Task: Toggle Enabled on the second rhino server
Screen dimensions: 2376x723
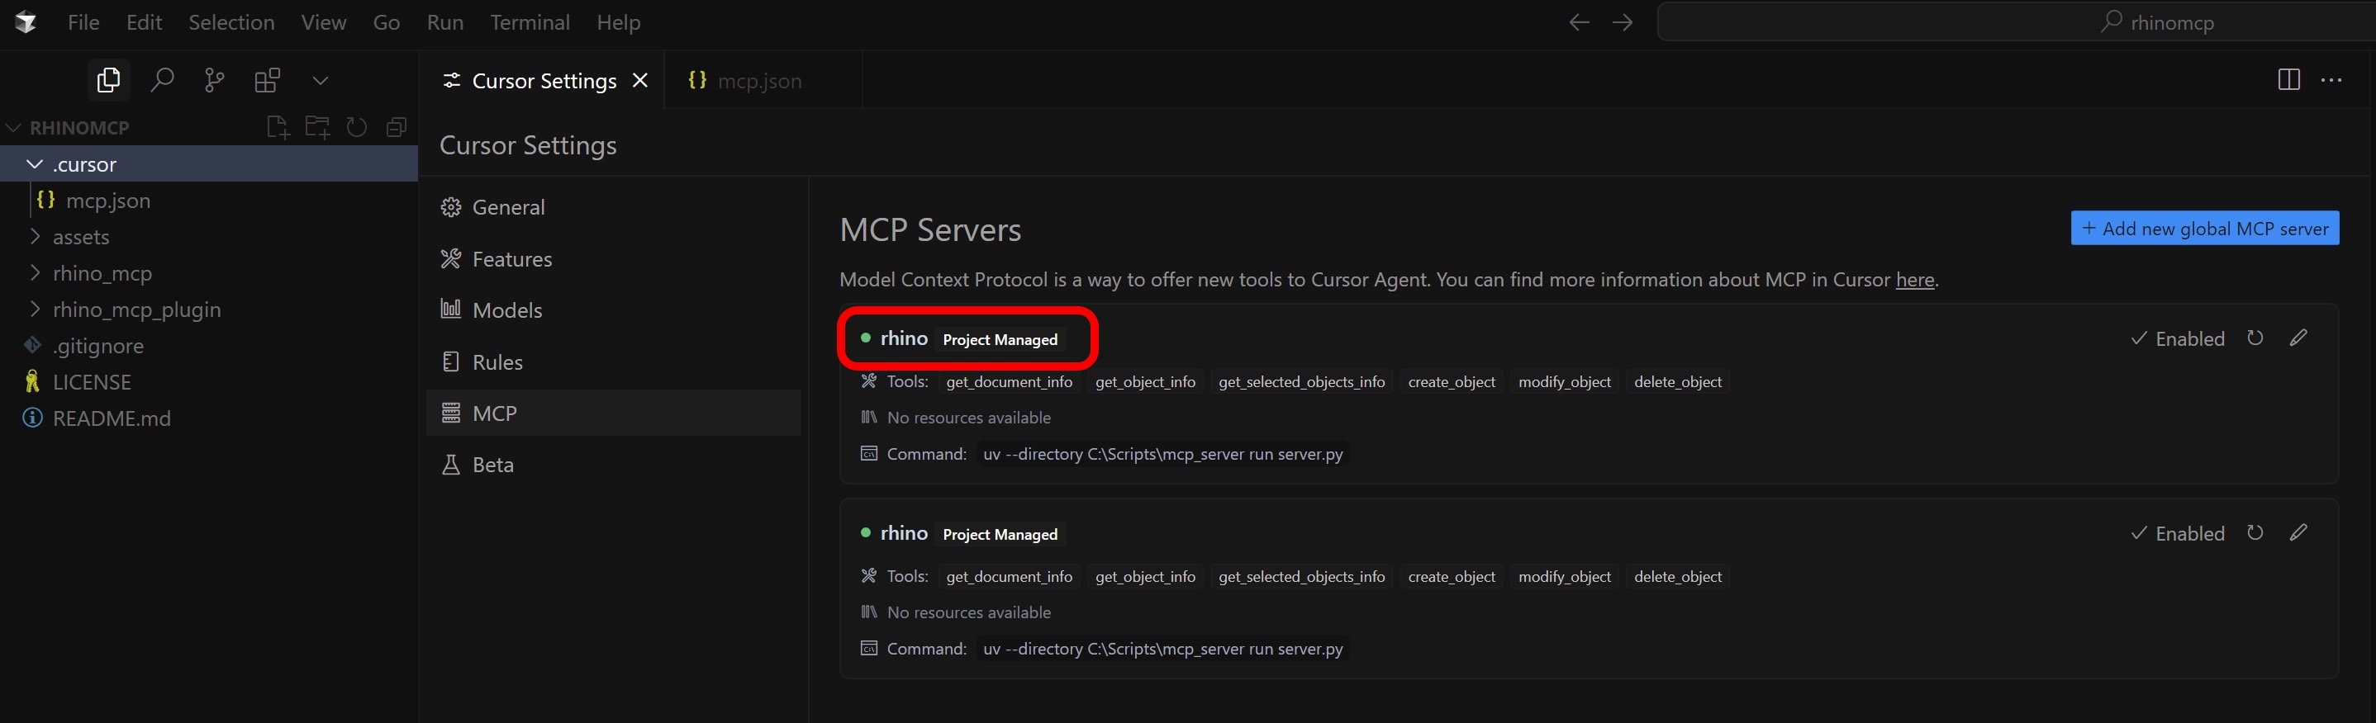Action: [x=2177, y=533]
